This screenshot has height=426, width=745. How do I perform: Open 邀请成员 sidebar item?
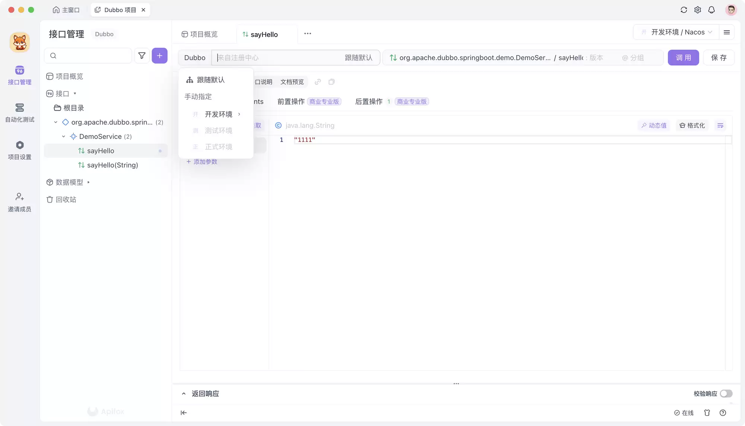(x=20, y=203)
